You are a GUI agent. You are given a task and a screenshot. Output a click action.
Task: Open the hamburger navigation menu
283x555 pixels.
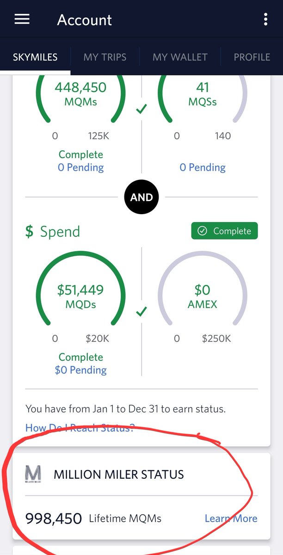(x=22, y=19)
